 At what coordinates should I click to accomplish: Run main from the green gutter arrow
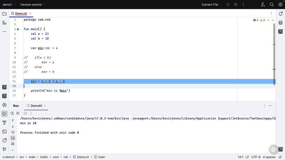pos(18,29)
